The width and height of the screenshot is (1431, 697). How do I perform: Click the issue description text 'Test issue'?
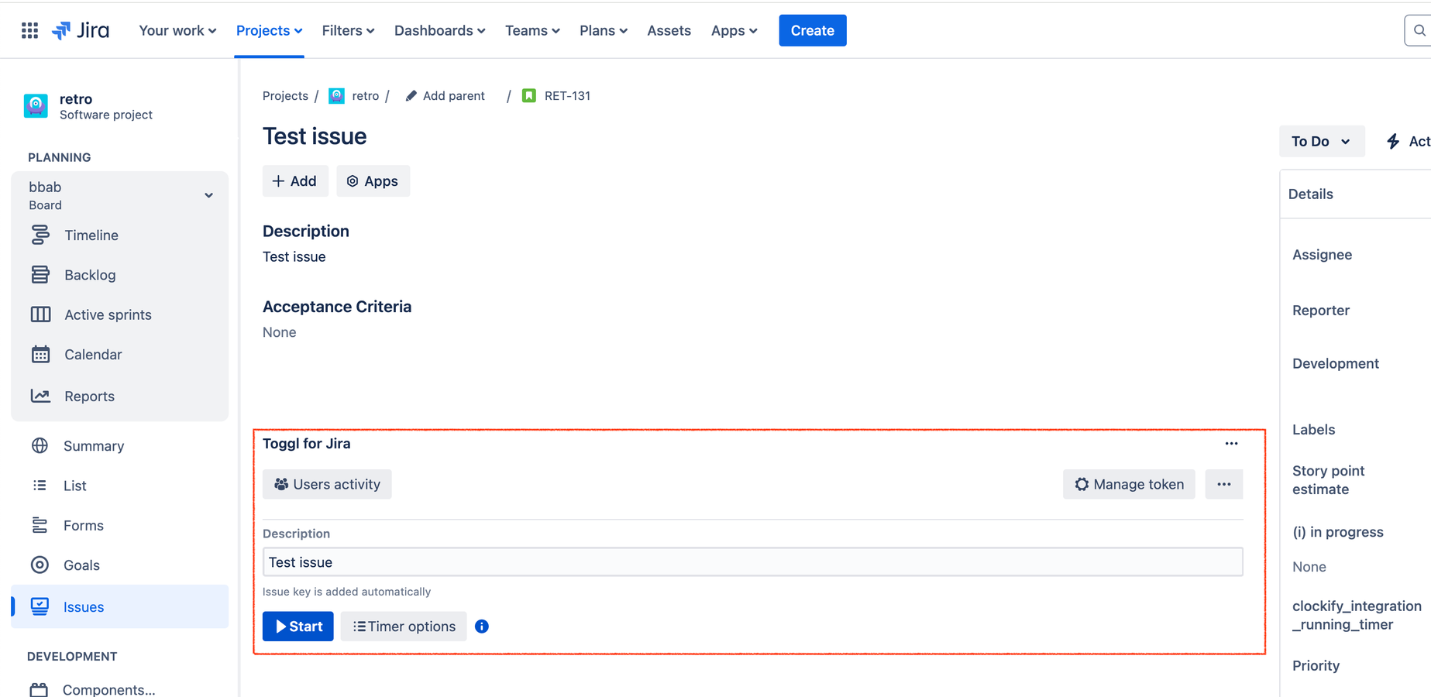click(x=294, y=256)
